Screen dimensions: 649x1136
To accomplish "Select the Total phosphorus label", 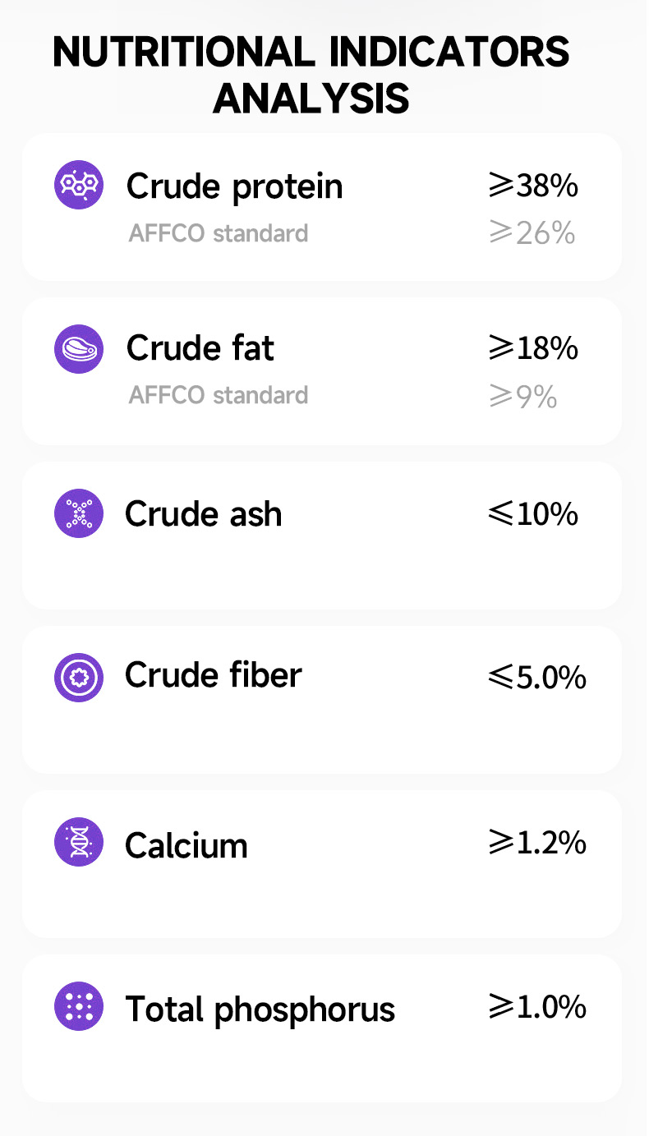I will 260,1010.
